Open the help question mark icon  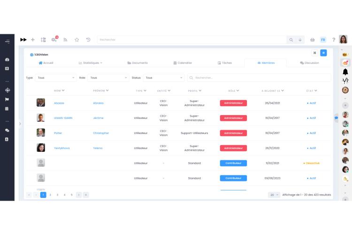(x=334, y=40)
